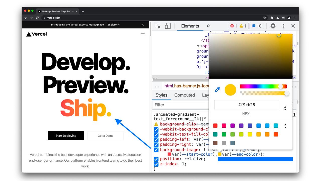Collapse the span element in DOM tree
The width and height of the screenshot is (321, 181).
[x=198, y=46]
